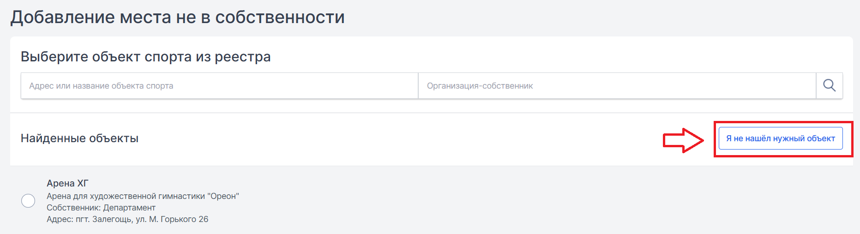Click the quoted name "Ореон"
Viewport: 860px width, 234px height.
pyautogui.click(x=223, y=196)
